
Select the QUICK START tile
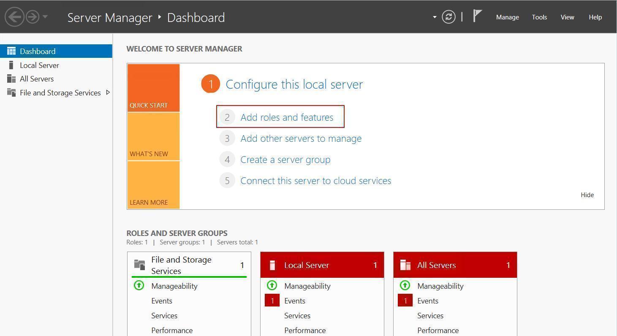153,88
